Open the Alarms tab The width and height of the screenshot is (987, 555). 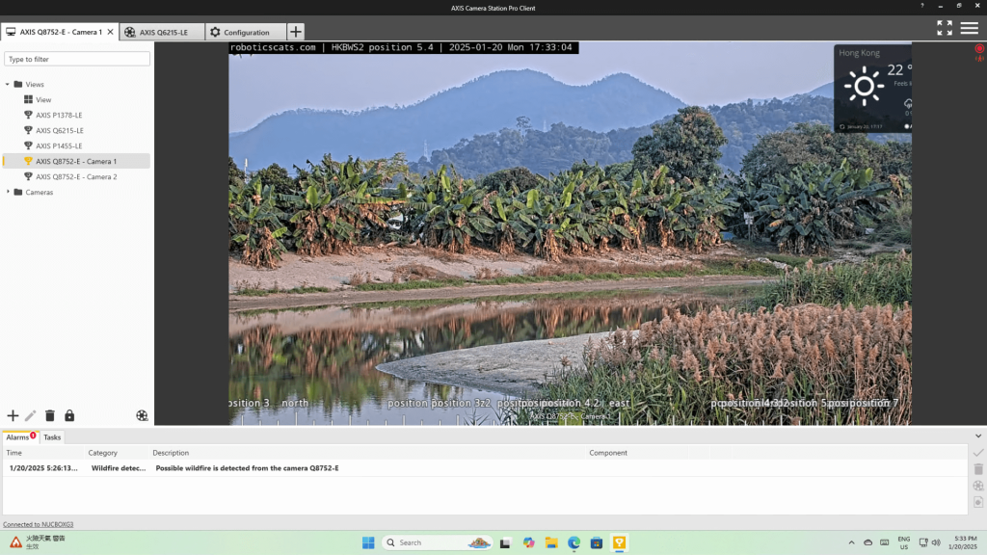(x=21, y=436)
